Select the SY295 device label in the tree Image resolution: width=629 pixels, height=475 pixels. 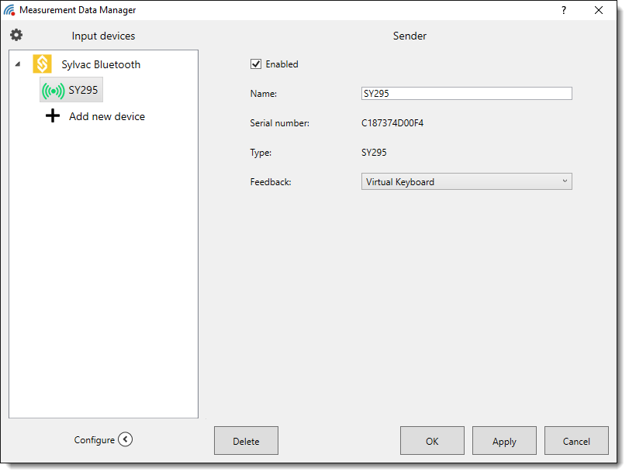83,91
